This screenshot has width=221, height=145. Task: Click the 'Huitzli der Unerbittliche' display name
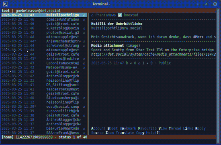[117, 24]
